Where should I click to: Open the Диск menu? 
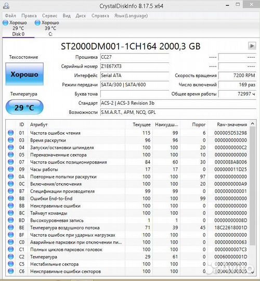point(81,16)
